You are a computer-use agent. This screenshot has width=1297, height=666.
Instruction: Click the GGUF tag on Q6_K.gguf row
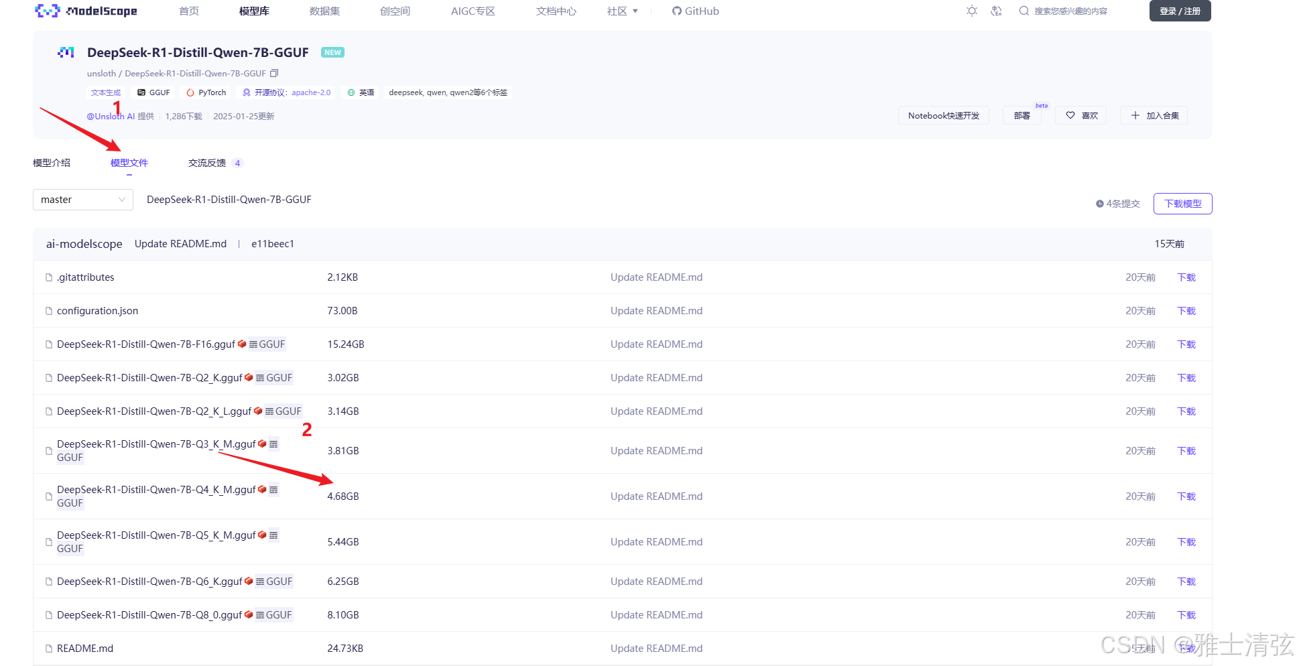point(274,582)
